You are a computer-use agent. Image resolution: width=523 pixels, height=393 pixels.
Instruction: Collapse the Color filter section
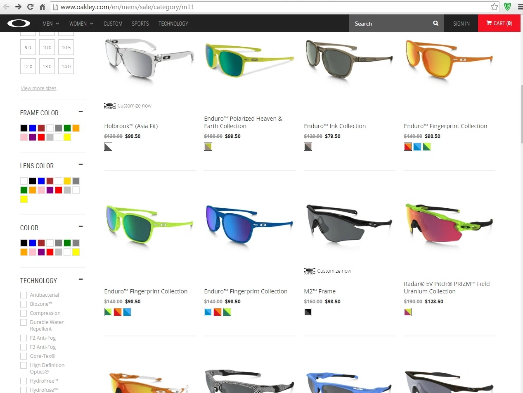81,226
